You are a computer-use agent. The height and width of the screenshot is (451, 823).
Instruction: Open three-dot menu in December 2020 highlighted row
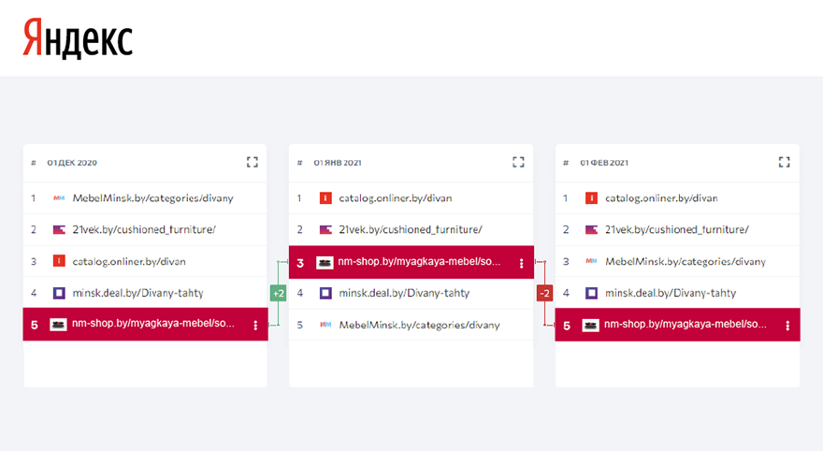click(x=255, y=325)
